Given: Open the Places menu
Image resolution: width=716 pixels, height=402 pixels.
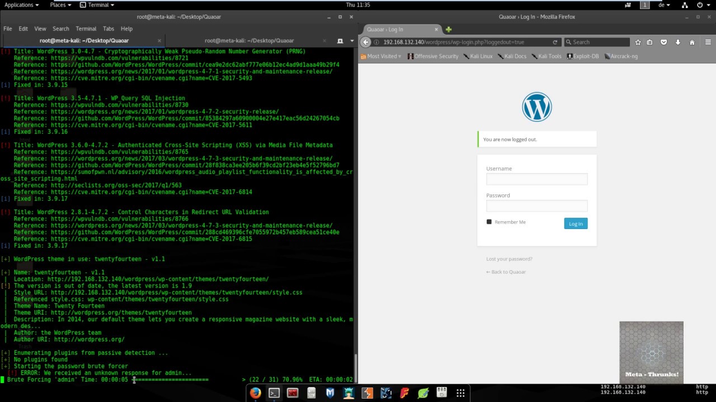Looking at the screenshot, I should point(60,4).
